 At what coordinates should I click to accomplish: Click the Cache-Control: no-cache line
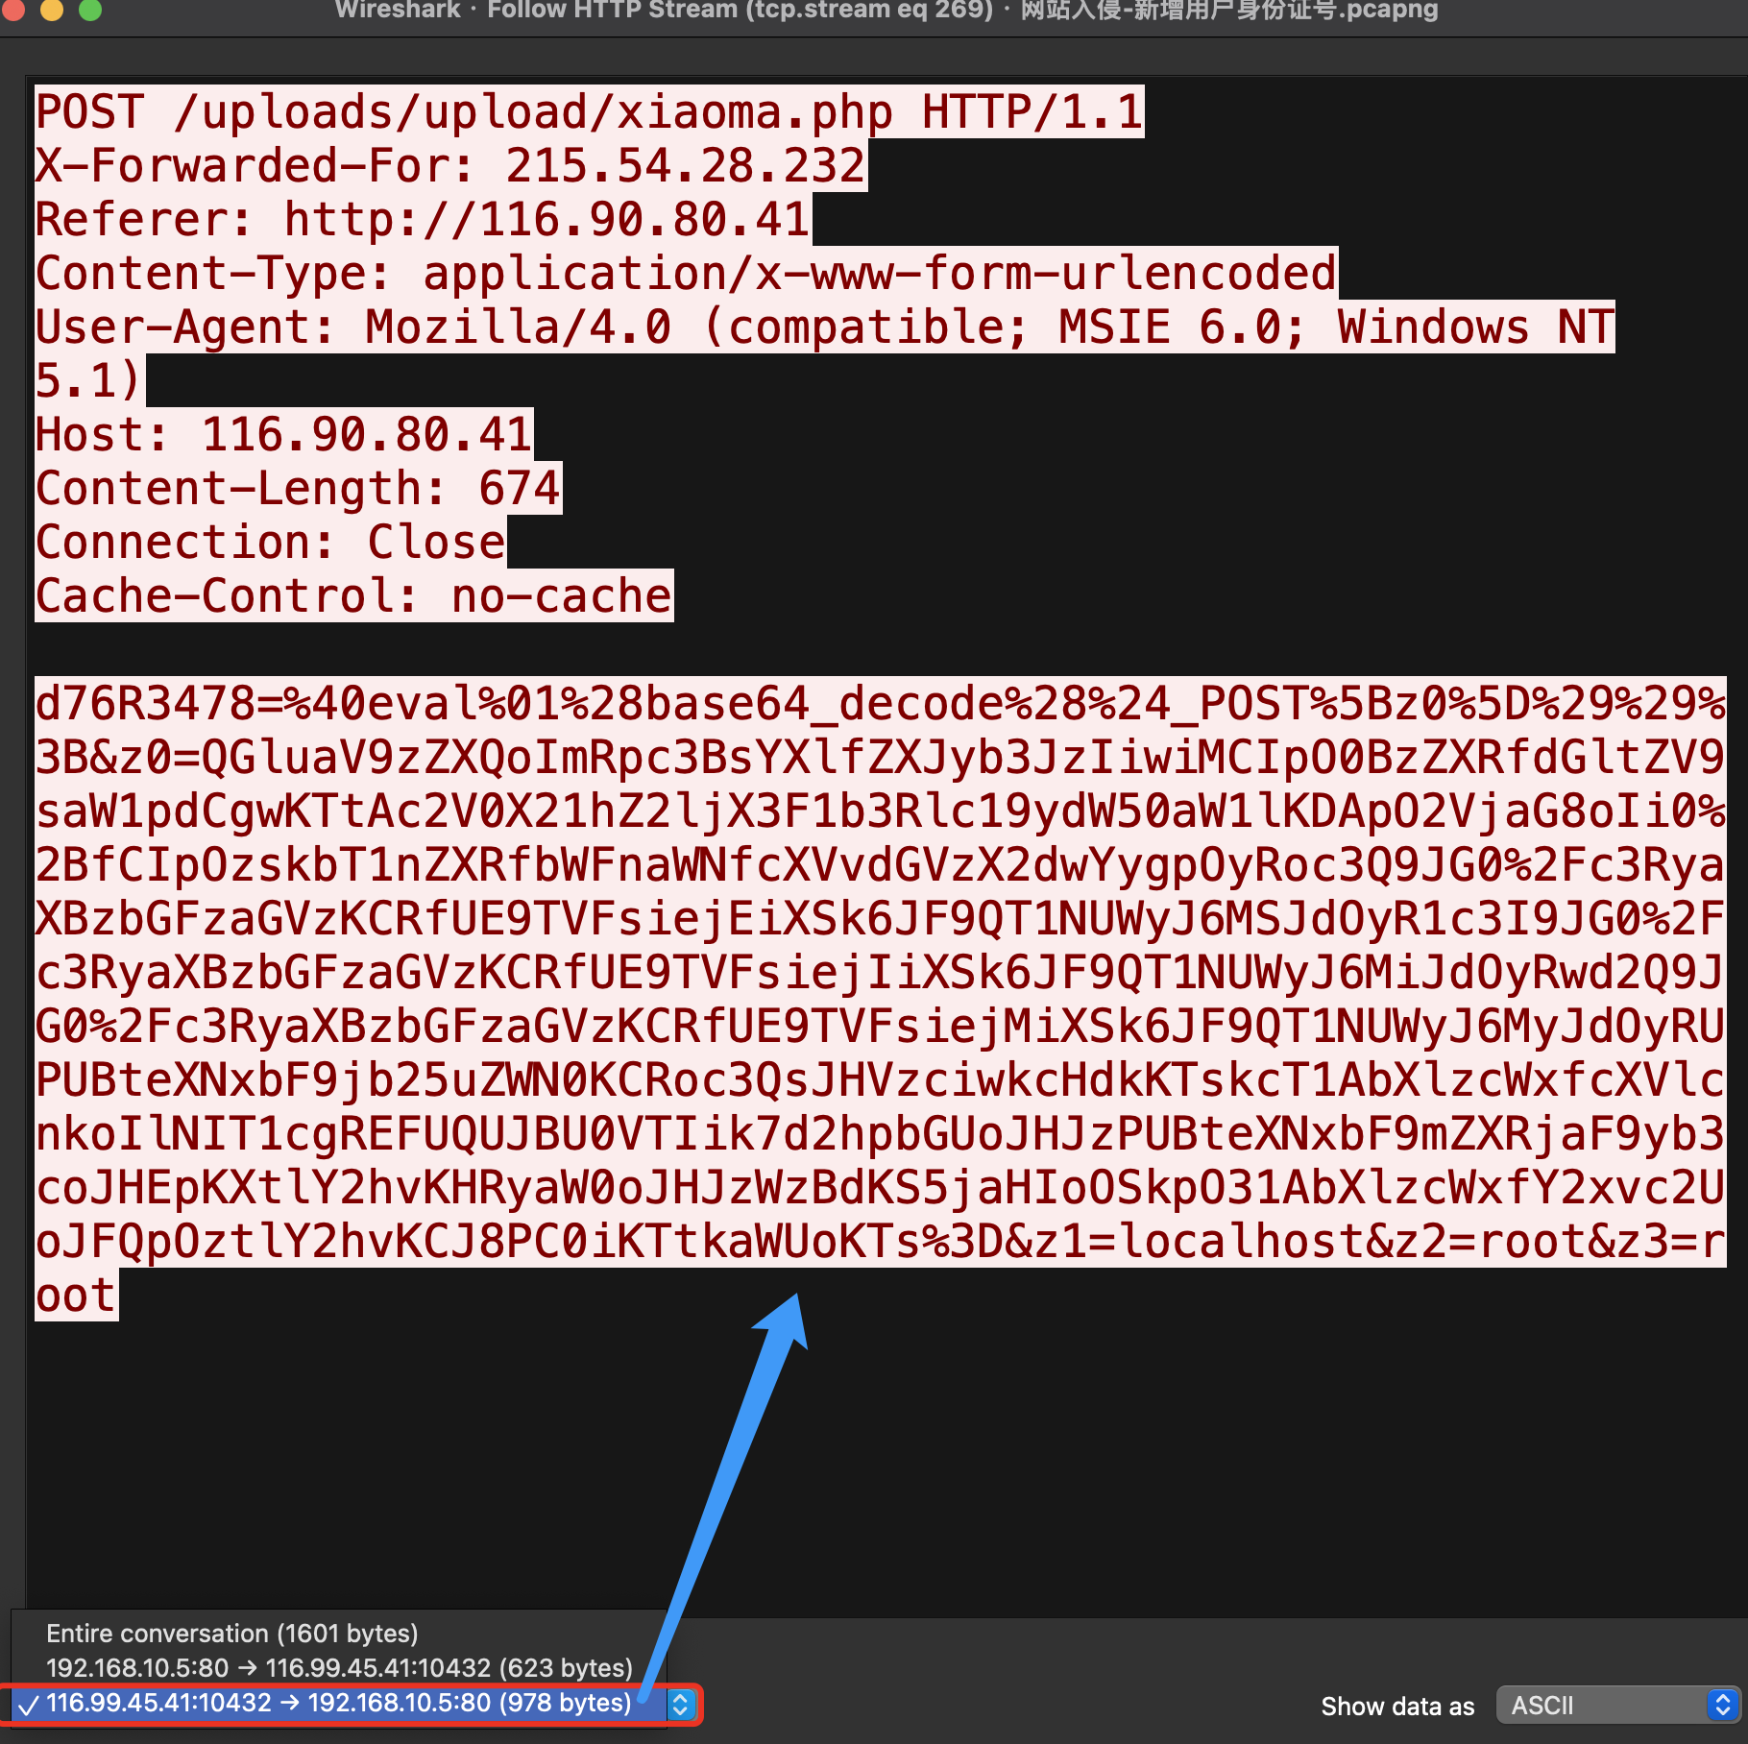tap(352, 596)
